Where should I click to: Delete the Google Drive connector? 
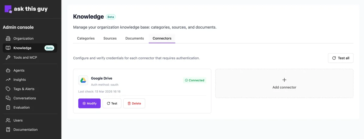(x=134, y=103)
